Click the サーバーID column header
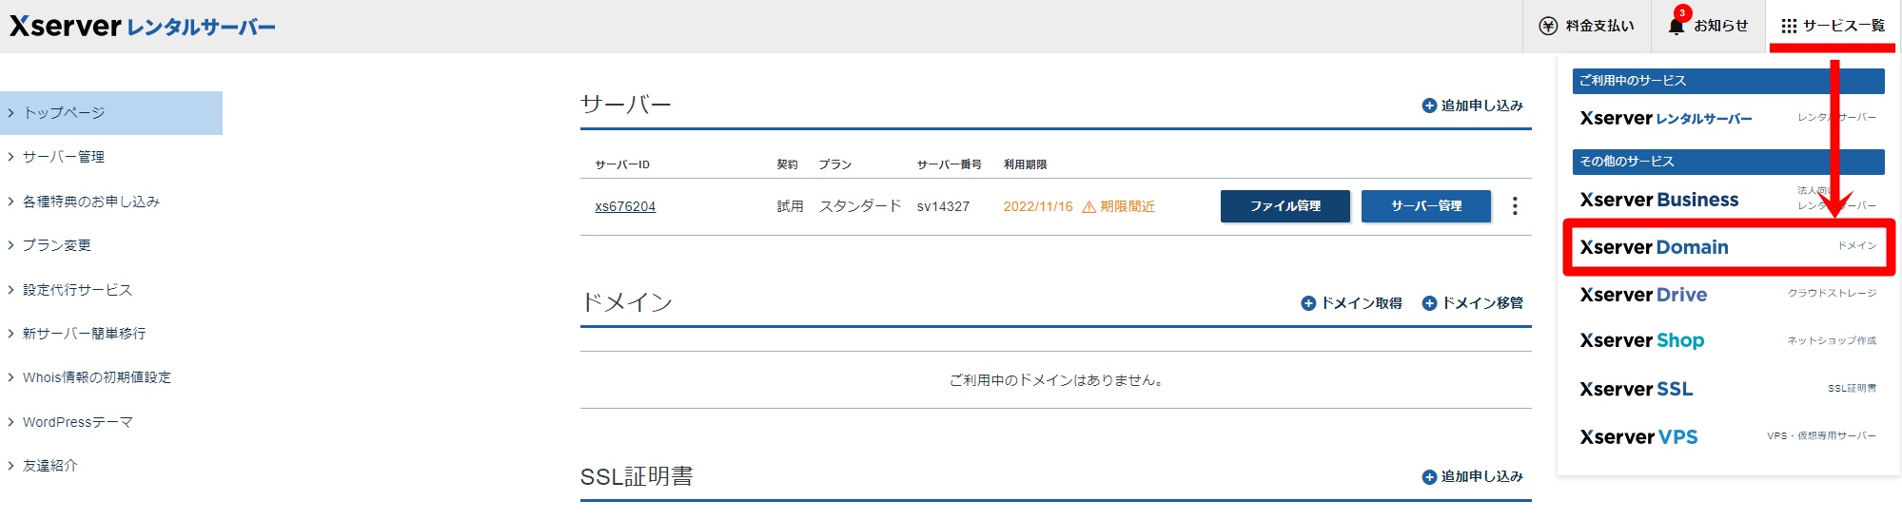 (x=622, y=165)
